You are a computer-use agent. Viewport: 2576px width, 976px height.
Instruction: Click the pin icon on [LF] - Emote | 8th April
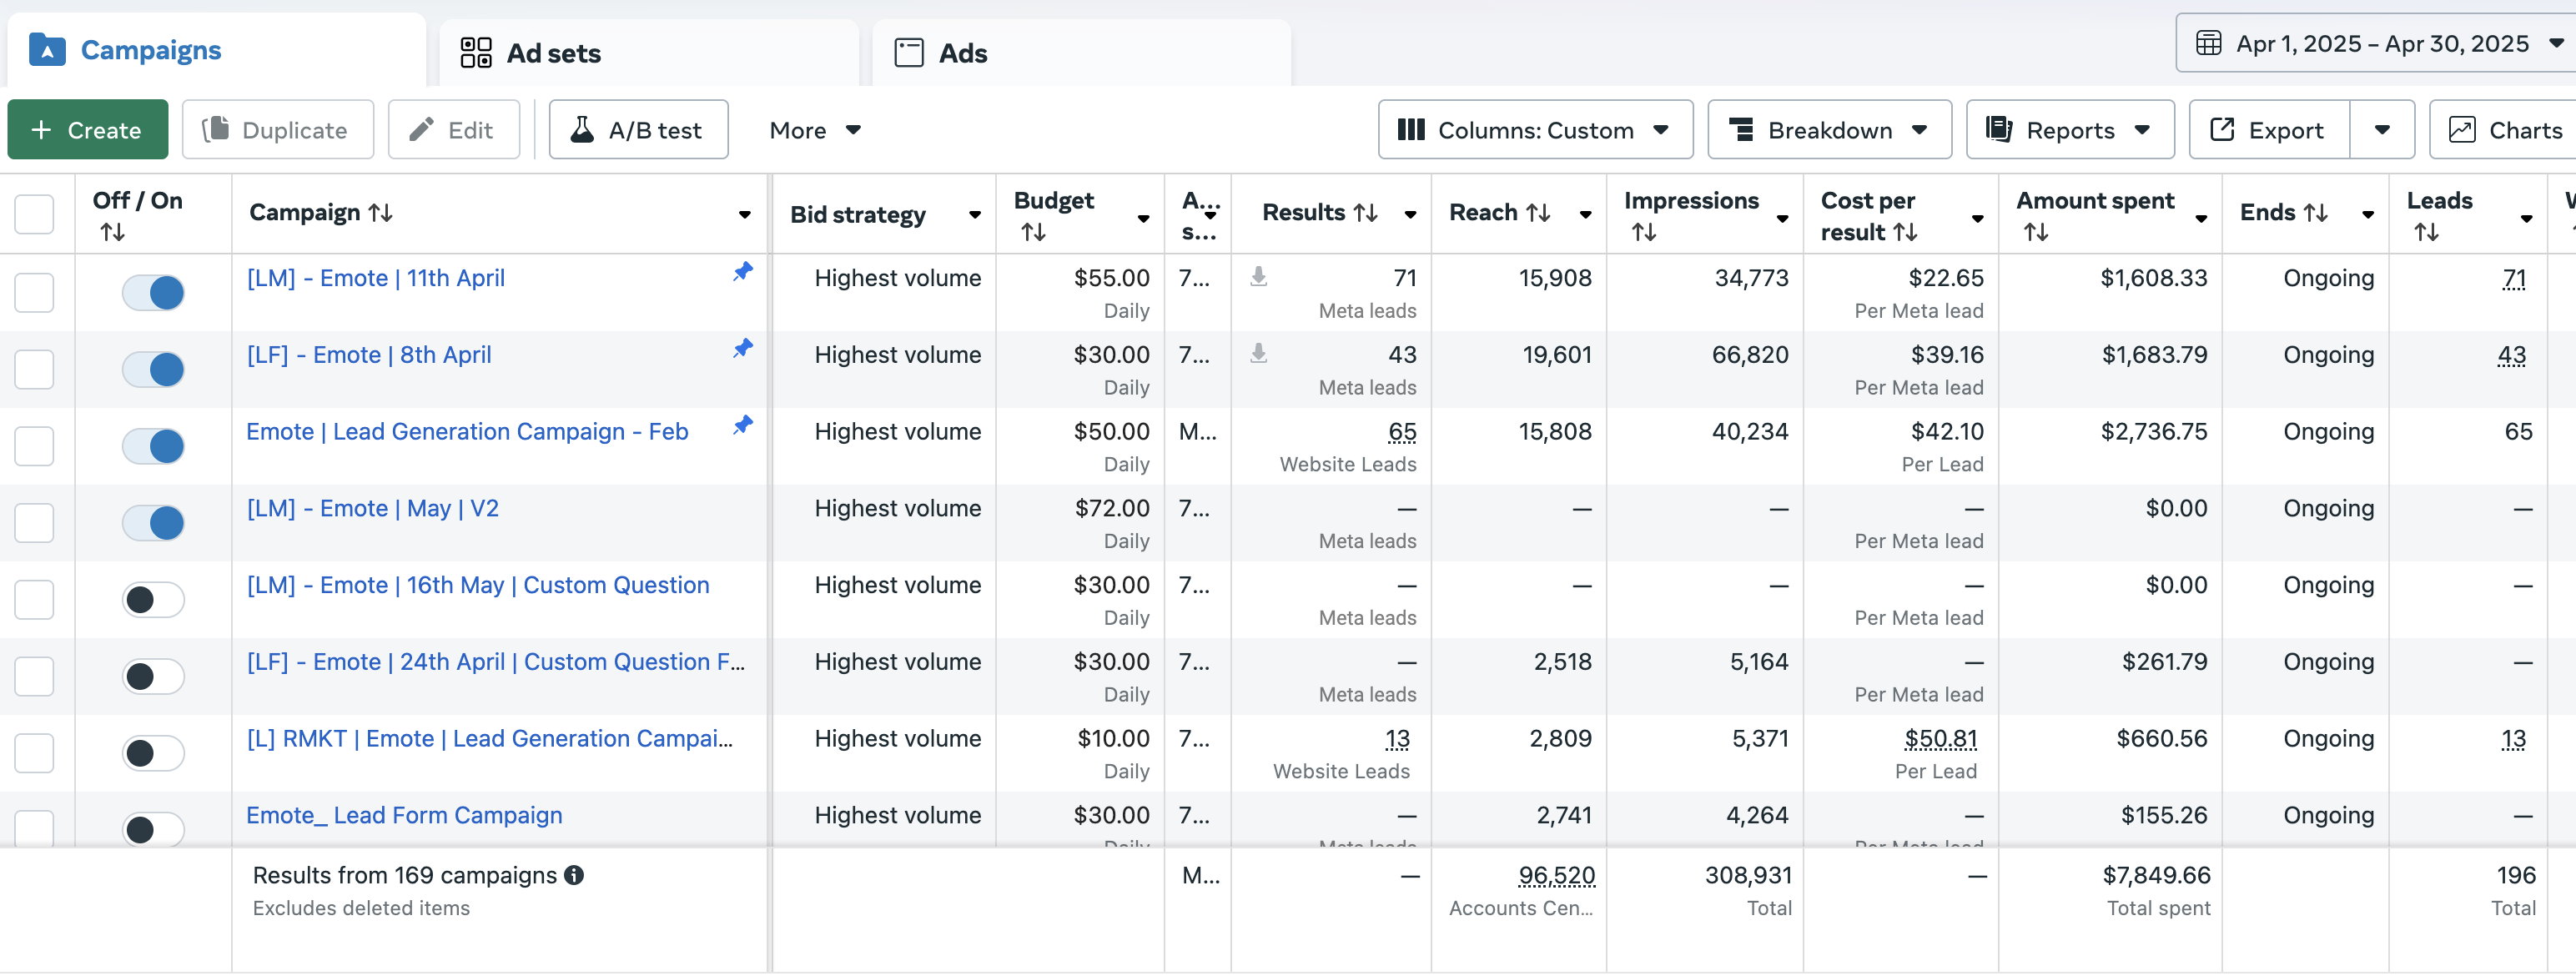pos(742,349)
